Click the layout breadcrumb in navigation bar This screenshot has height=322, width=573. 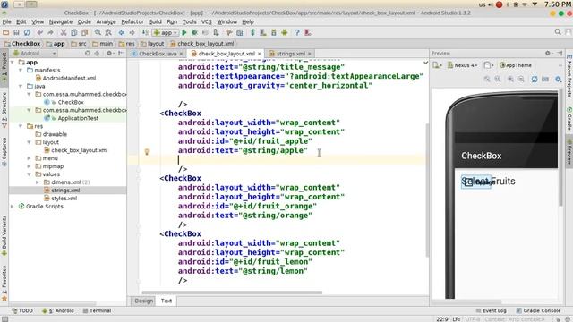153,44
